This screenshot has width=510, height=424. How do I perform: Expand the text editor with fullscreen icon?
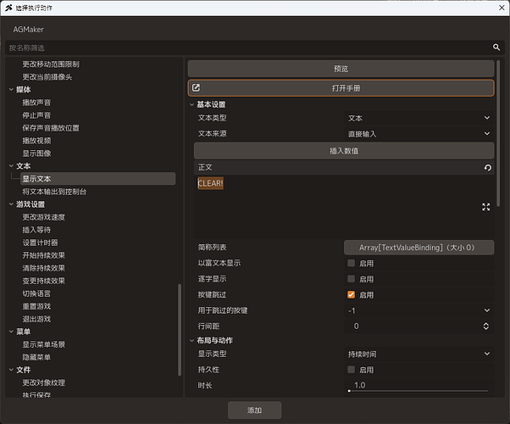[486, 207]
